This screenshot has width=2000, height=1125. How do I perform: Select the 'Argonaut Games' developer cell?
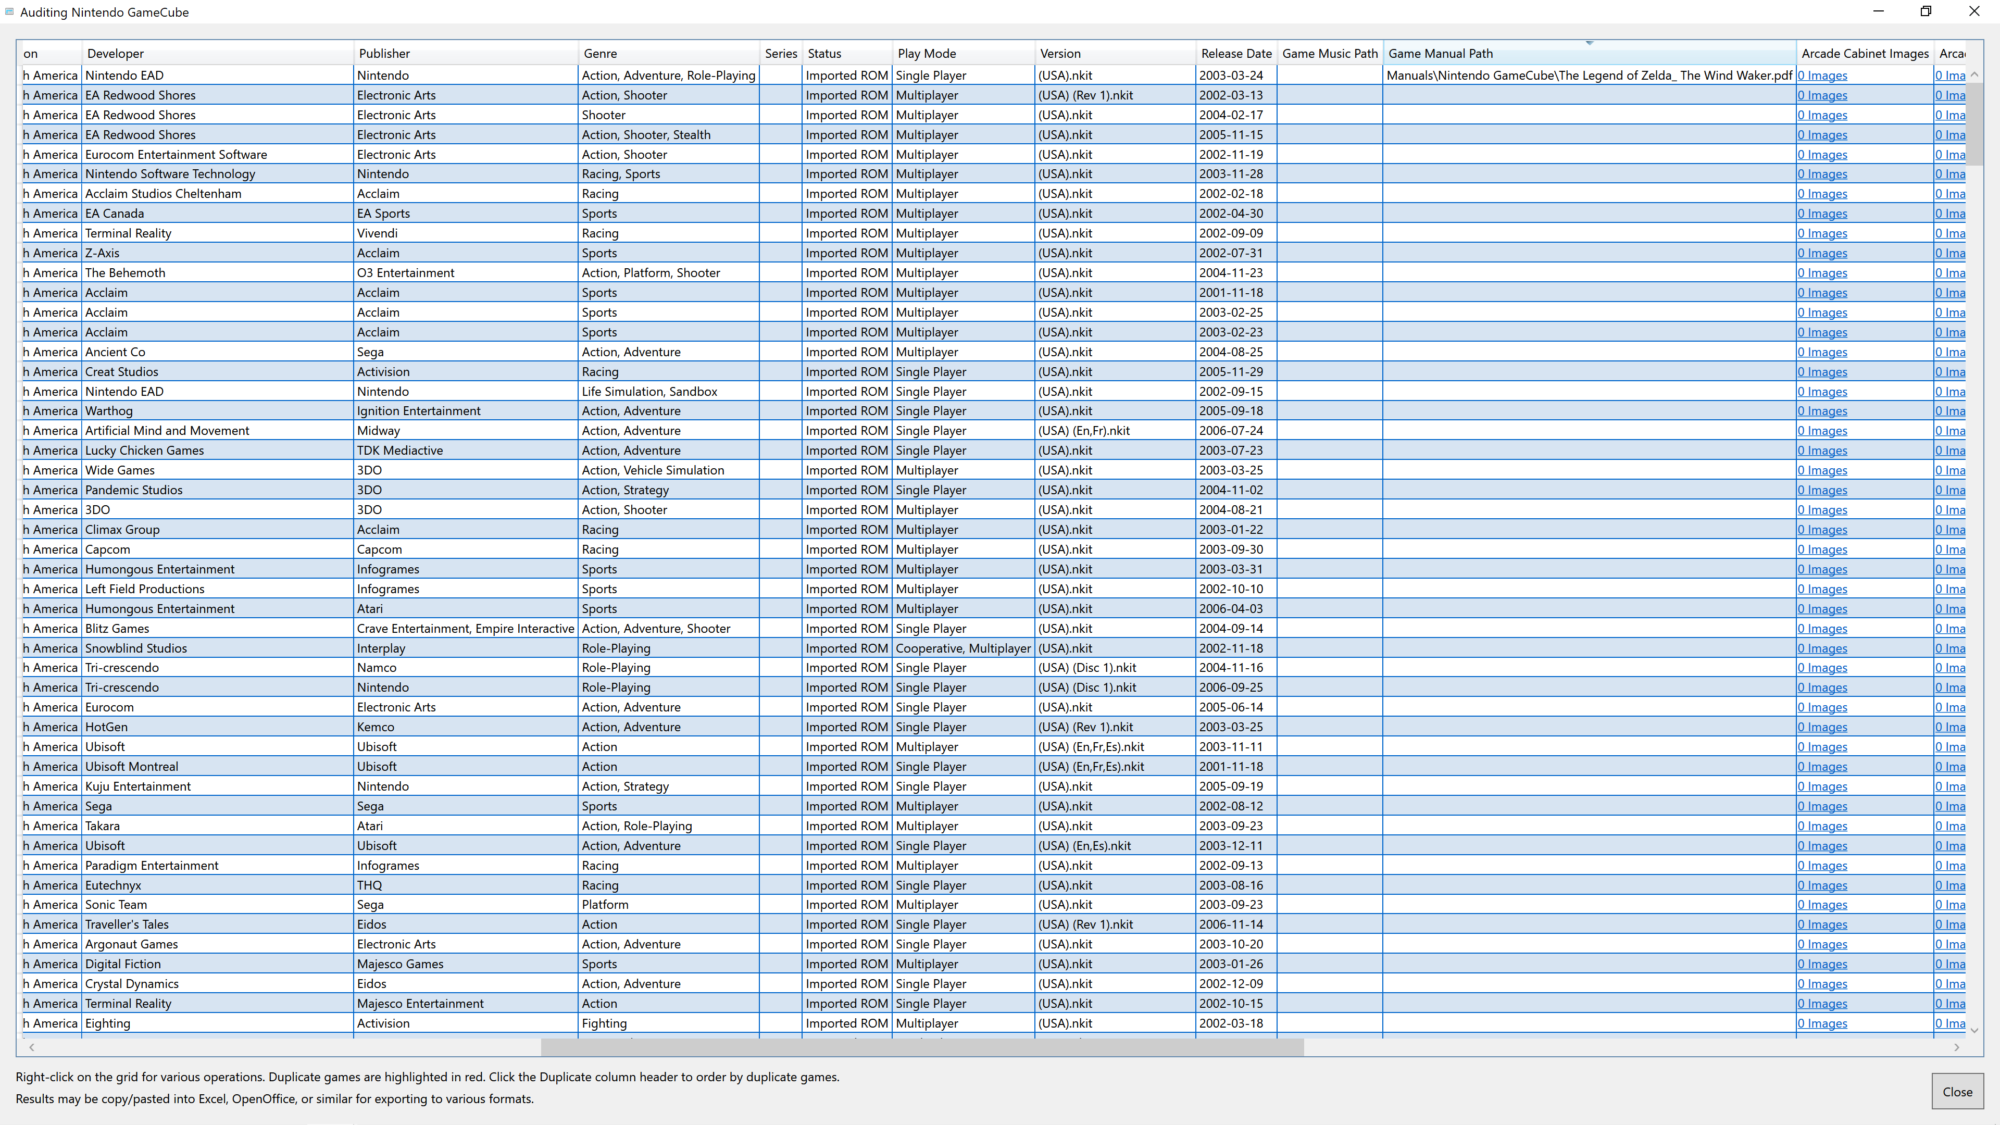tap(217, 944)
